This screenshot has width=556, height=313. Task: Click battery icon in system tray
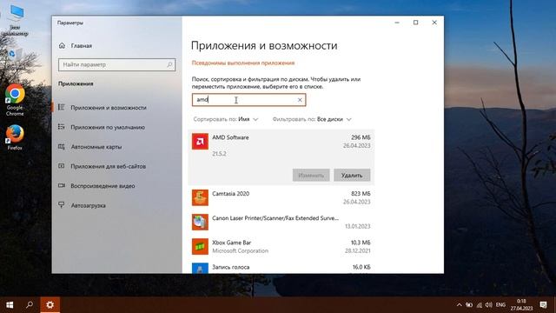pyautogui.click(x=469, y=305)
